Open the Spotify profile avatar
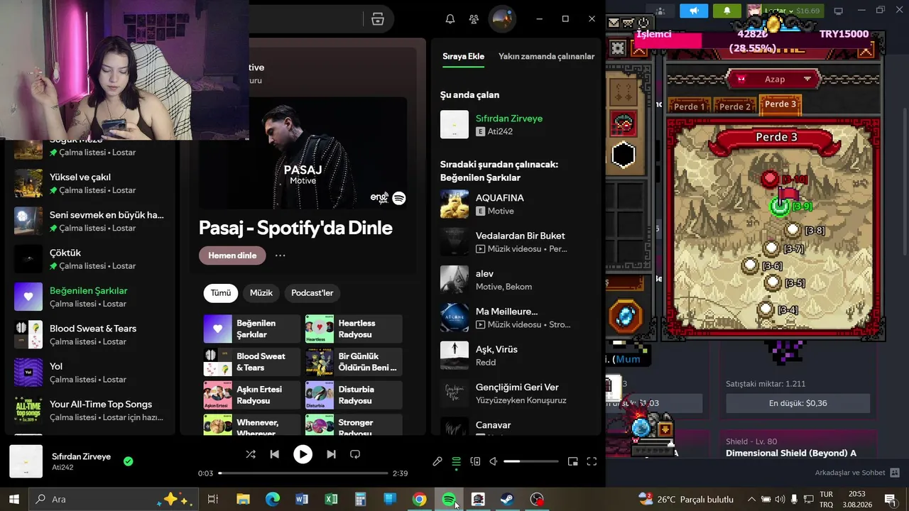The image size is (909, 511). pyautogui.click(x=502, y=19)
